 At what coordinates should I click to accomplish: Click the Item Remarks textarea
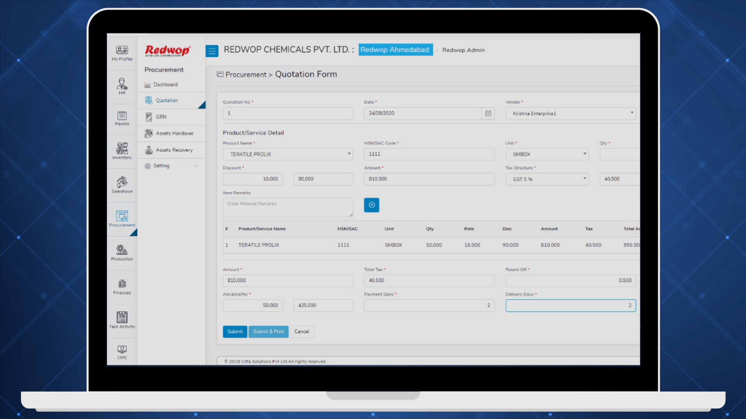pyautogui.click(x=288, y=207)
